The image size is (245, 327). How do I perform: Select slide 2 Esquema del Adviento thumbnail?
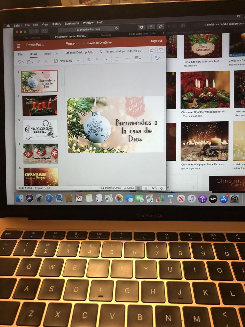pyautogui.click(x=40, y=106)
